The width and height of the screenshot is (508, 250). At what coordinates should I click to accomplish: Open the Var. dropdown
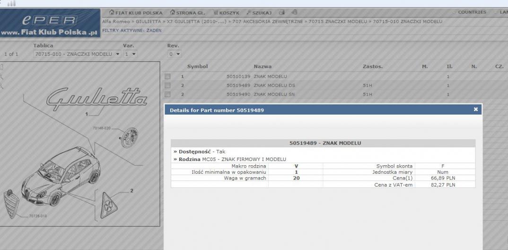130,54
